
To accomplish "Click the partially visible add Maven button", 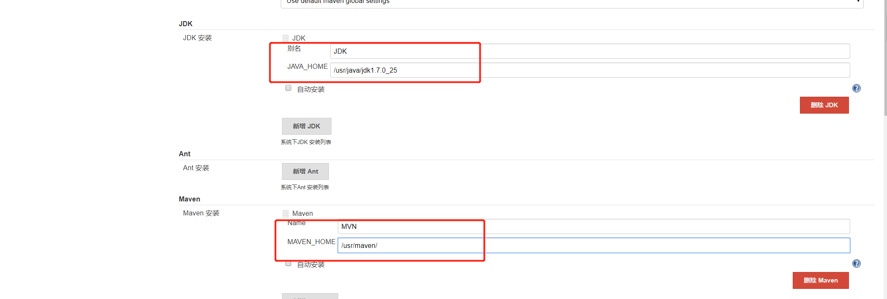I will click(310, 296).
